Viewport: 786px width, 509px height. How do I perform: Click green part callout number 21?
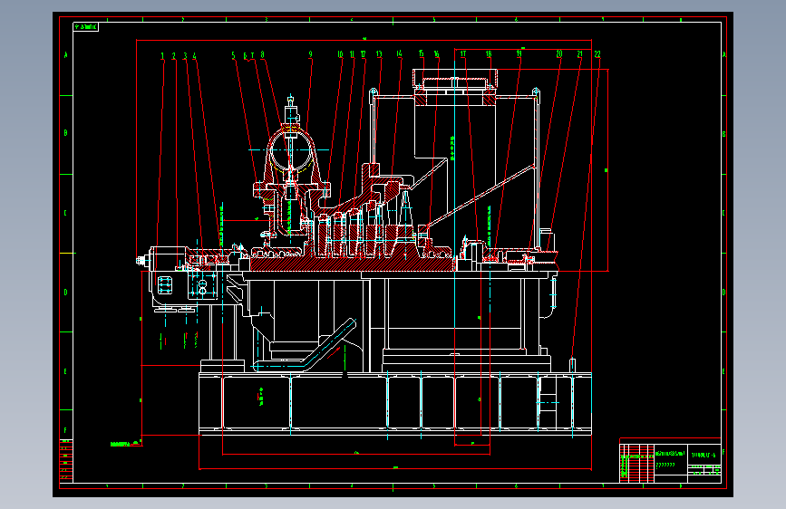click(579, 53)
